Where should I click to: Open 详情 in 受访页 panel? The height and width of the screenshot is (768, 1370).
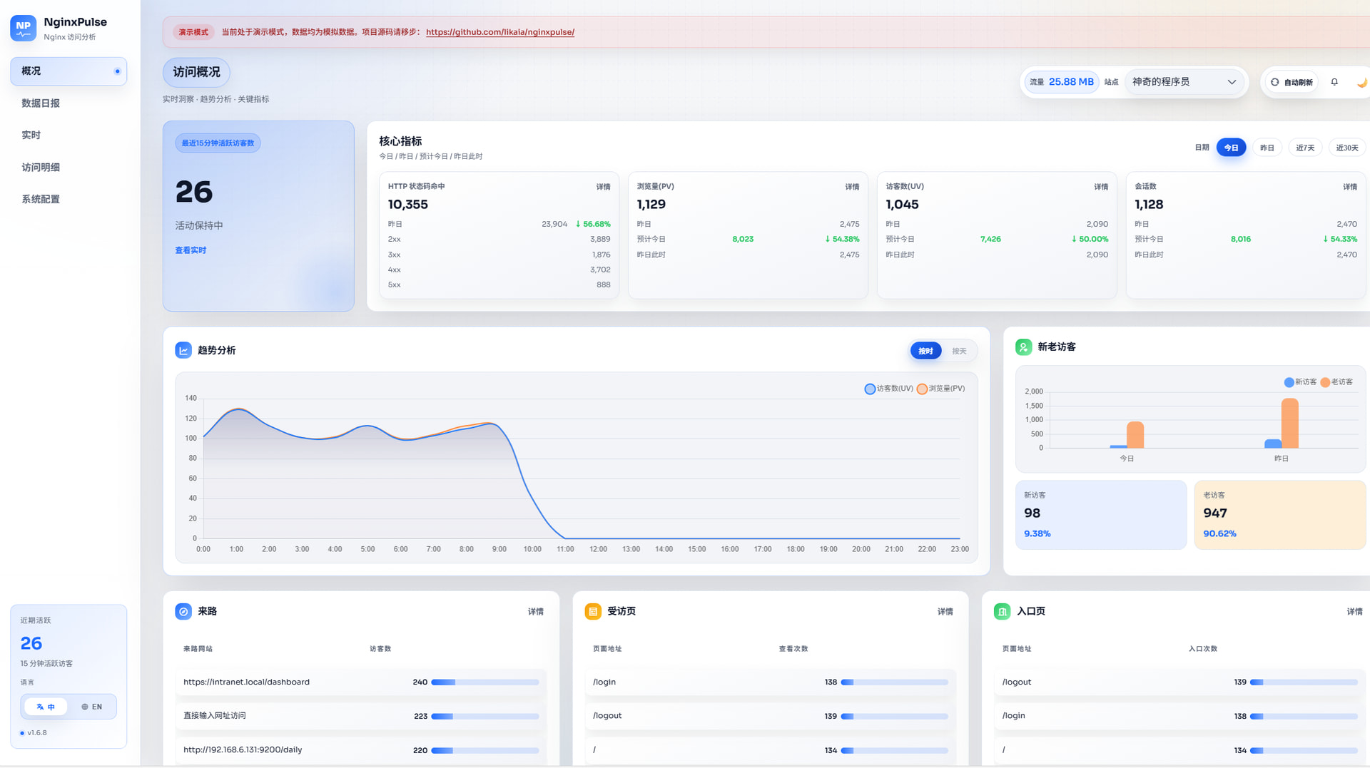pos(945,612)
